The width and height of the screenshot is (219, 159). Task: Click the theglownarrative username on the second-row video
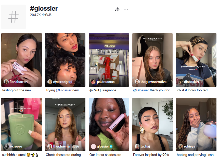66,146
